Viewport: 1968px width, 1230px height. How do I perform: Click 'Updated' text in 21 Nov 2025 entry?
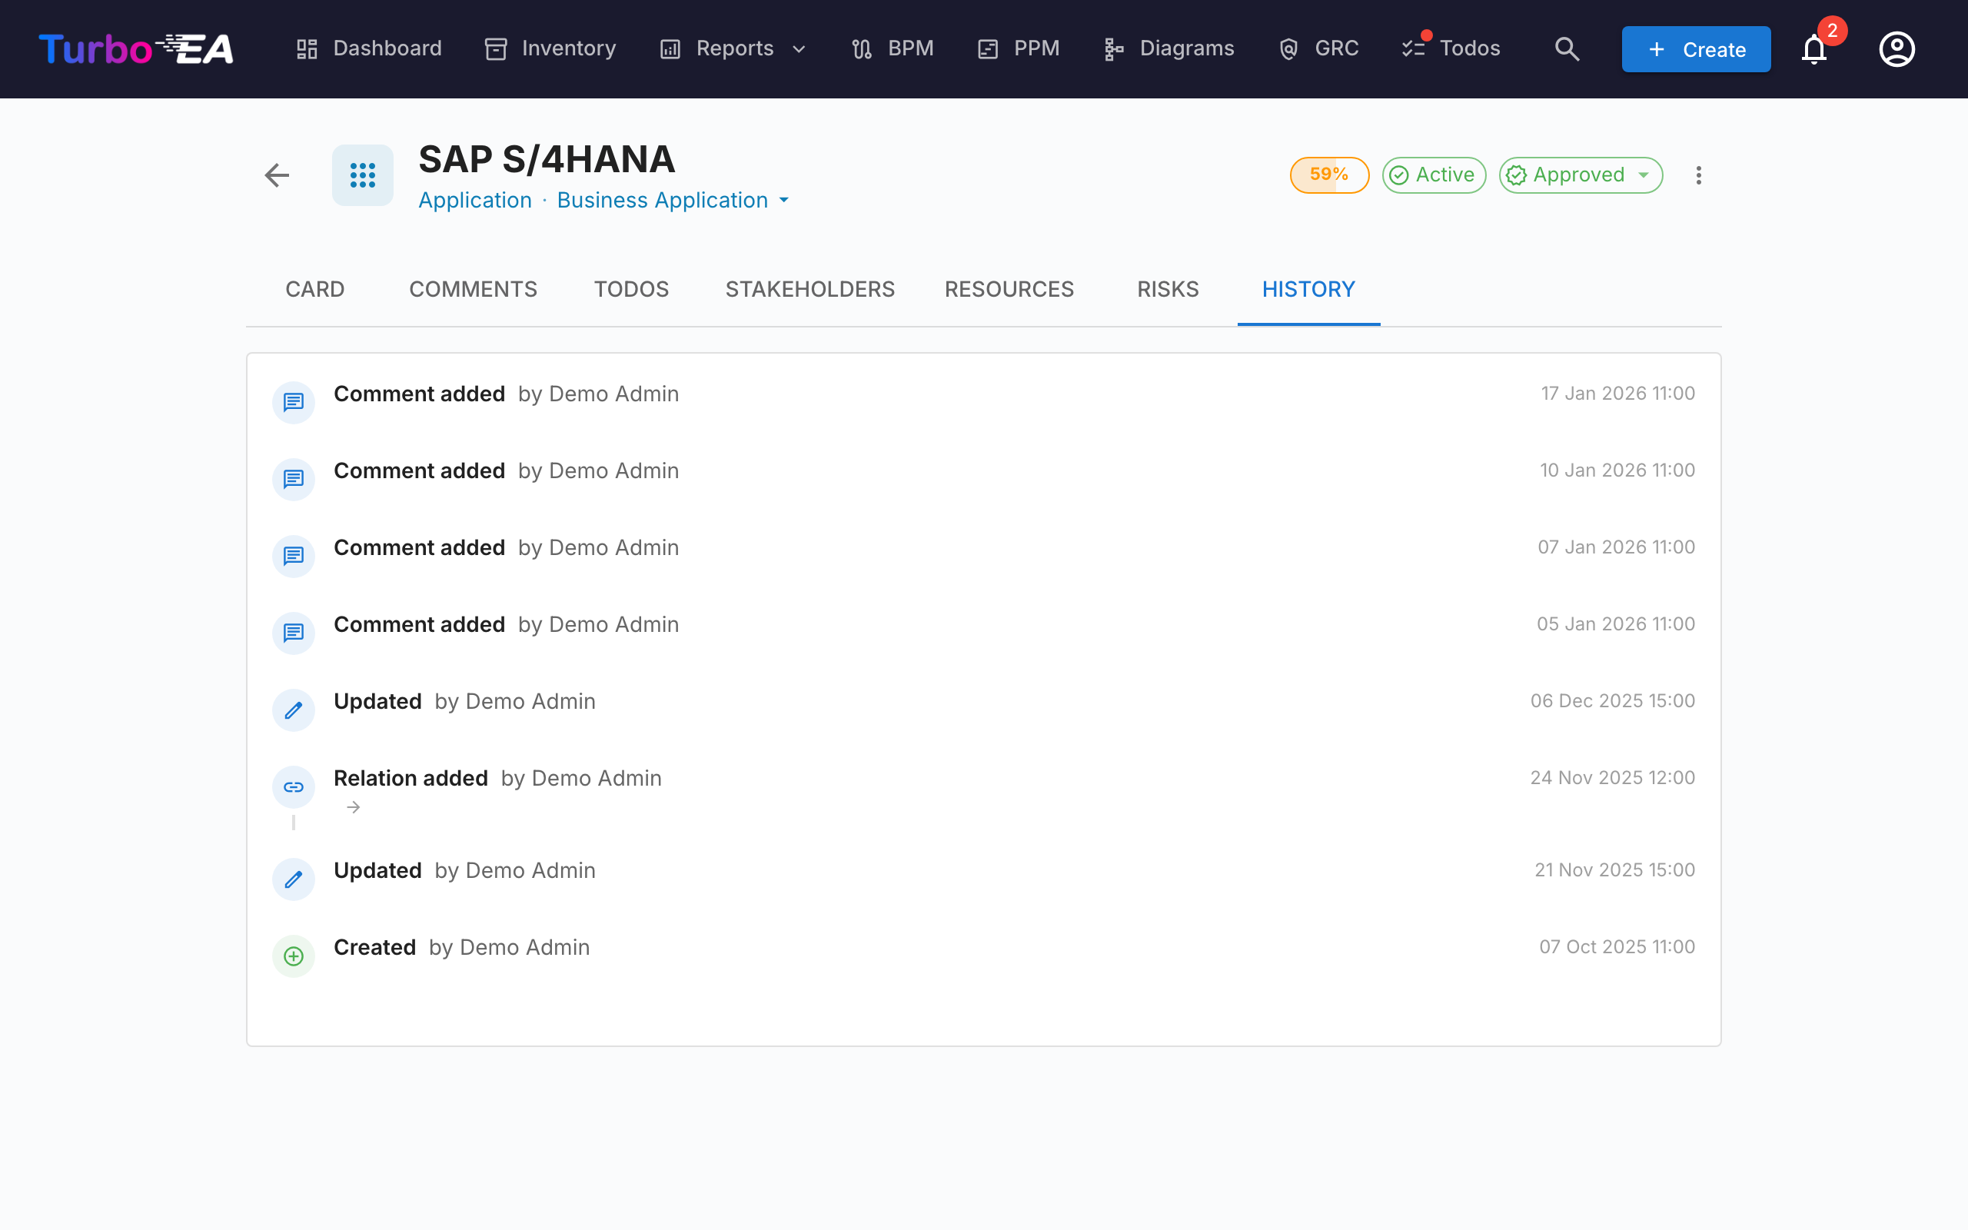coord(377,870)
